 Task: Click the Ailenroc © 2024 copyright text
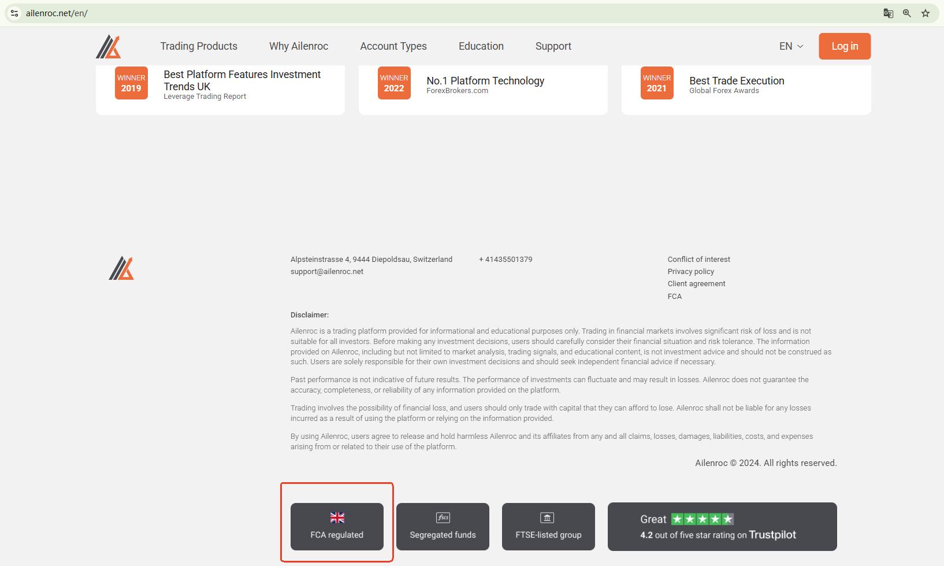[x=766, y=463]
